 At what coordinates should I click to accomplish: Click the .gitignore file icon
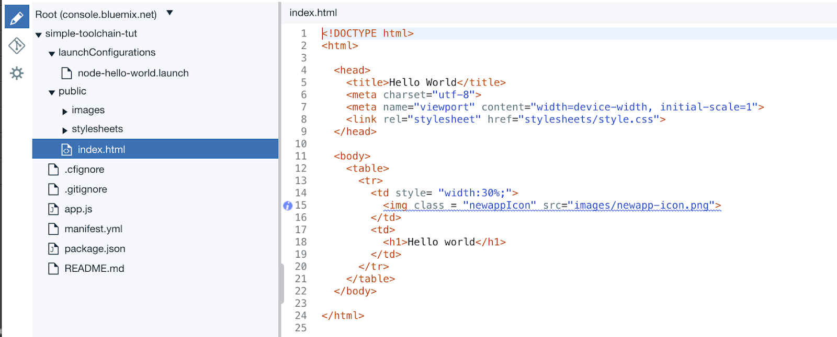click(x=53, y=189)
